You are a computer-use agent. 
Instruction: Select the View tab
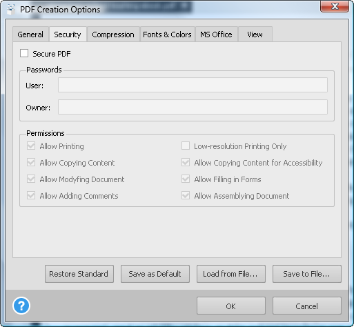coord(255,34)
